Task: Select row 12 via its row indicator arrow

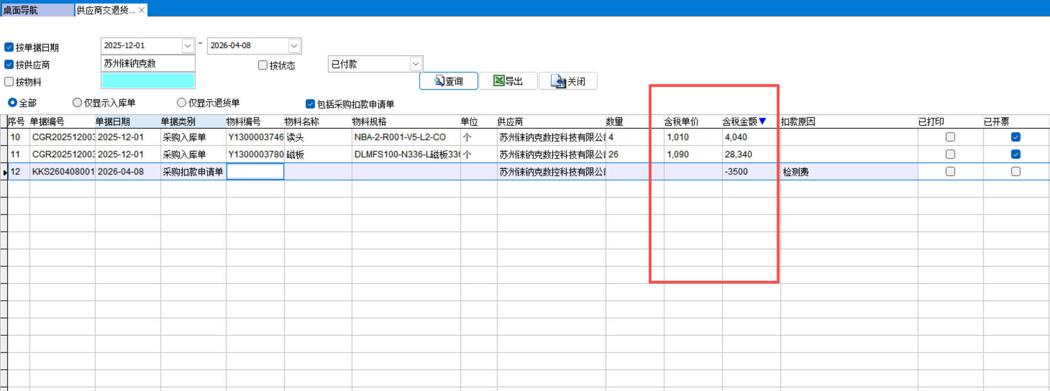Action: pyautogui.click(x=4, y=172)
